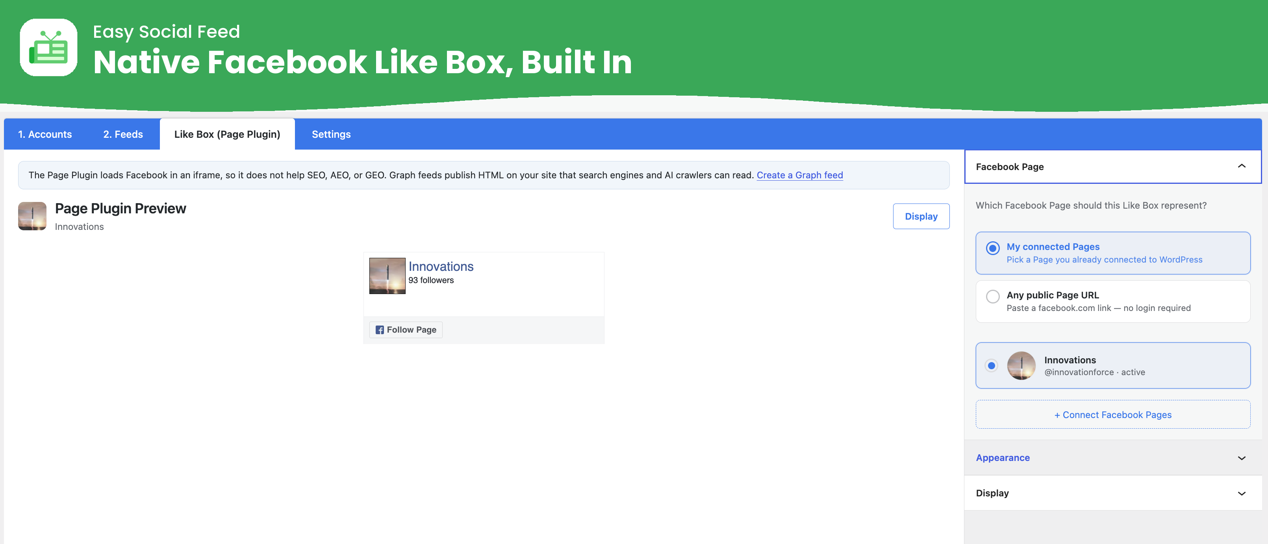Click the Facebook icon on Follow Page
1268x544 pixels.
click(380, 330)
